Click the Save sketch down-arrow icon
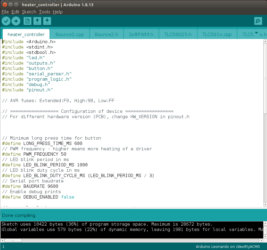The image size is (267, 250). [47, 21]
